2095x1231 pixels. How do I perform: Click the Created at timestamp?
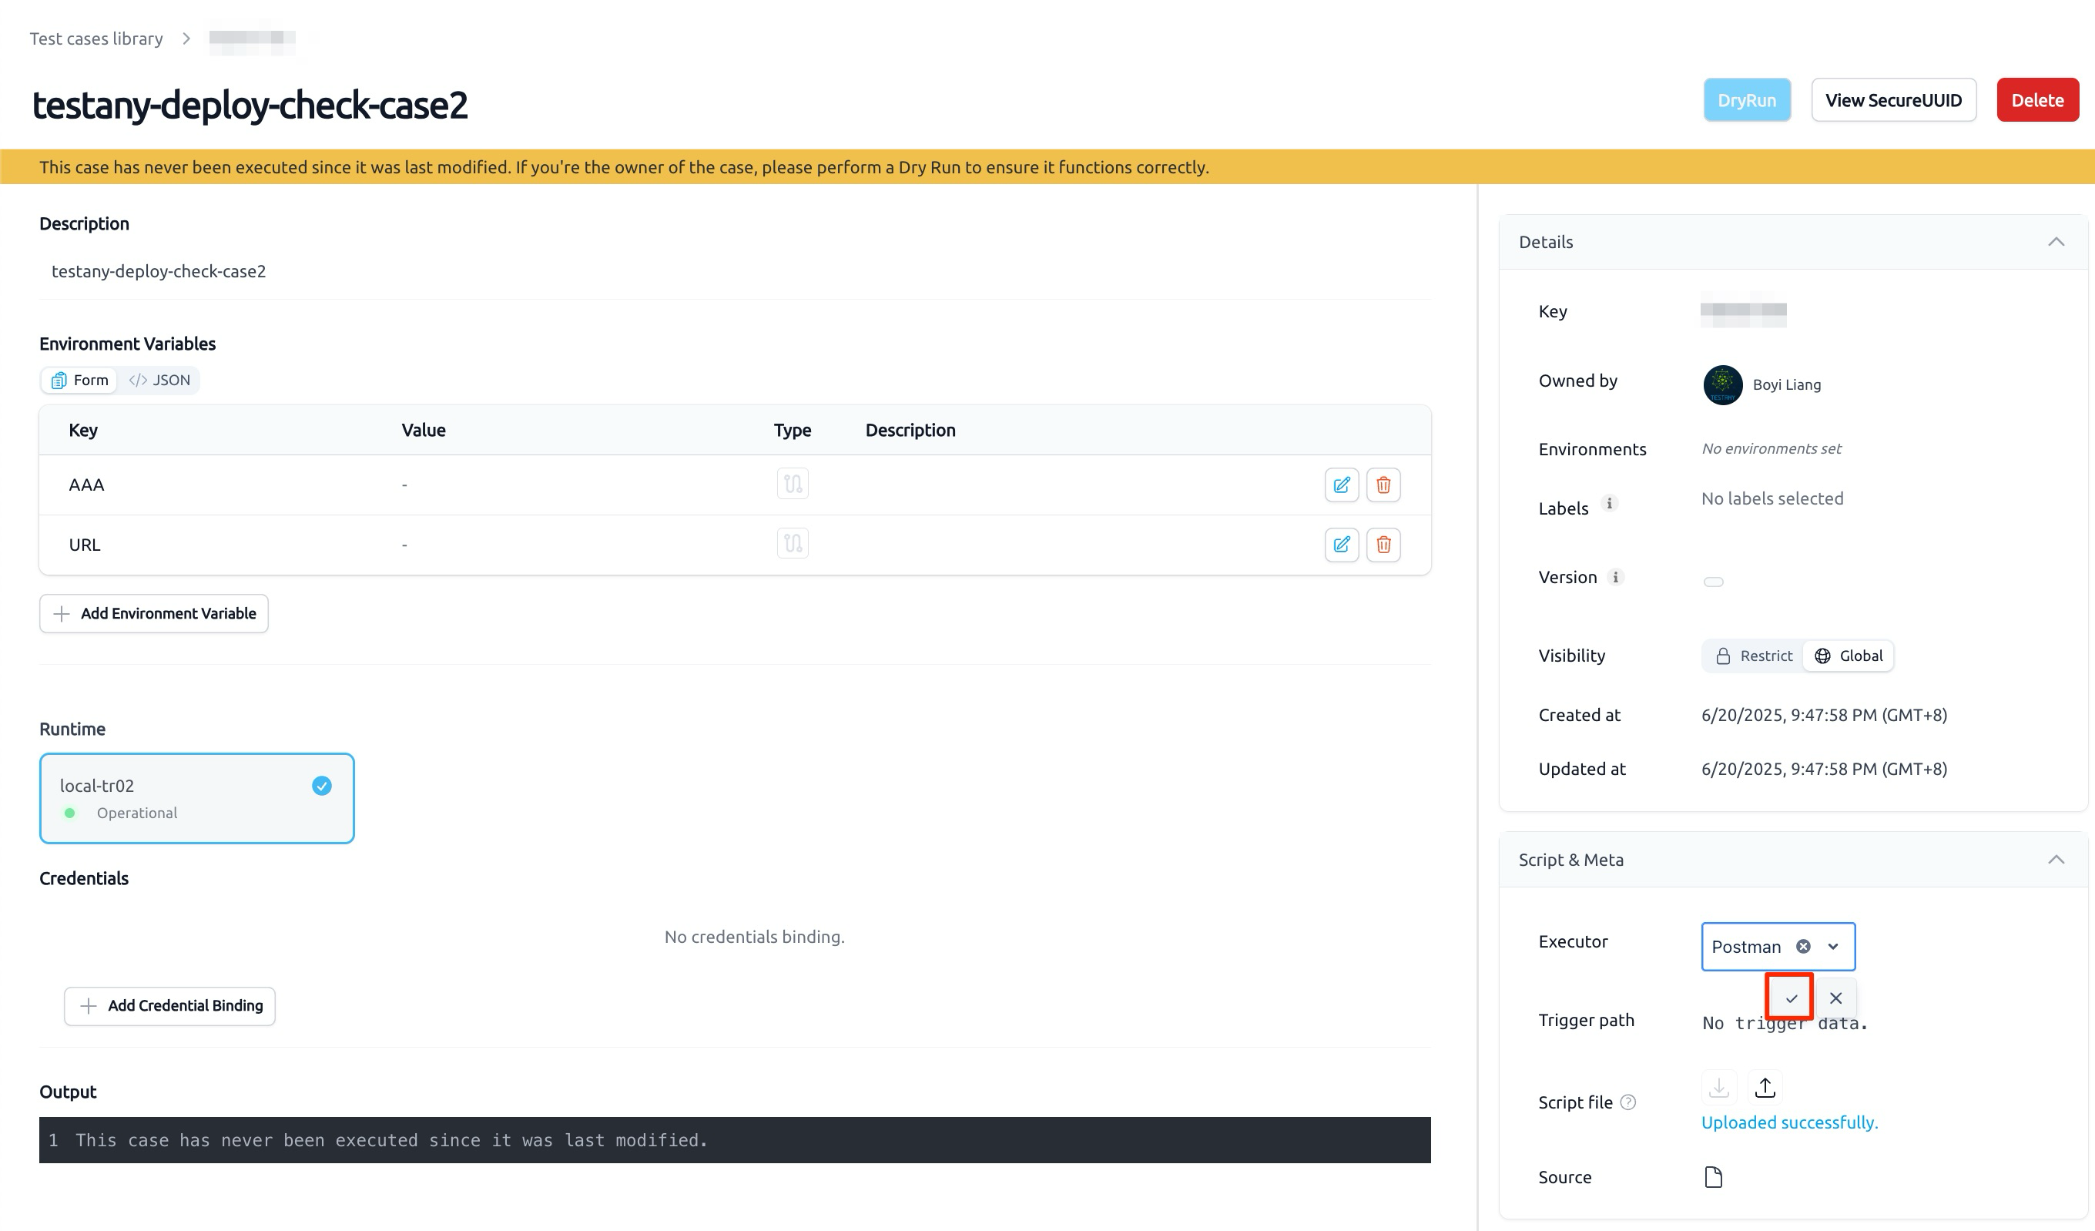coord(1824,716)
